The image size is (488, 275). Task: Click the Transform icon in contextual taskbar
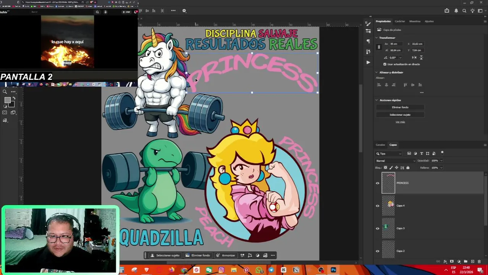click(250, 256)
